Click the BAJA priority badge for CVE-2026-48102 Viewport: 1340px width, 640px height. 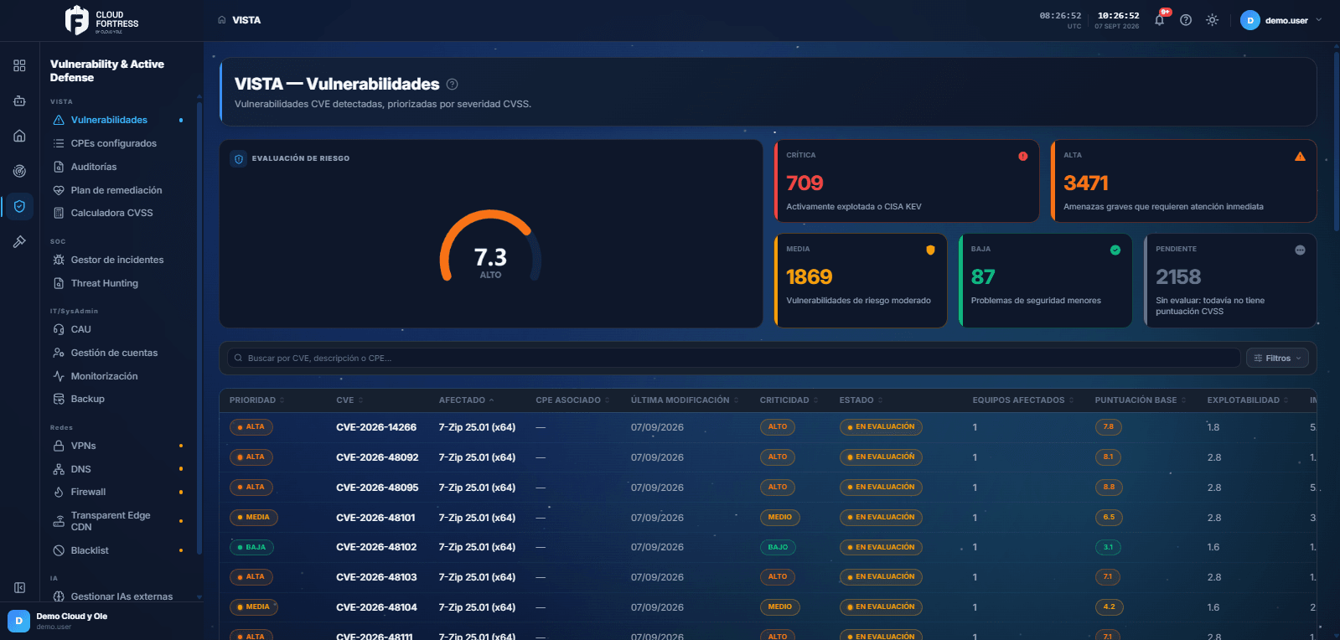click(x=251, y=547)
